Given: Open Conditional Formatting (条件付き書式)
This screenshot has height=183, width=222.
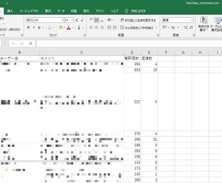Looking at the screenshot, I should point(204,24).
